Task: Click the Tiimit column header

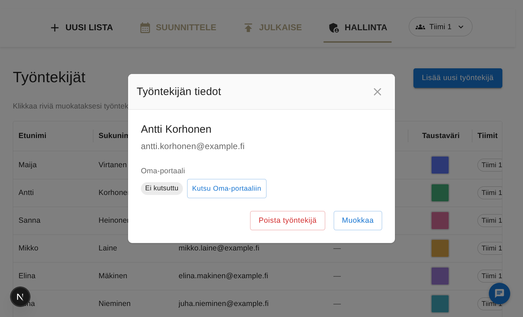Action: pos(487,136)
